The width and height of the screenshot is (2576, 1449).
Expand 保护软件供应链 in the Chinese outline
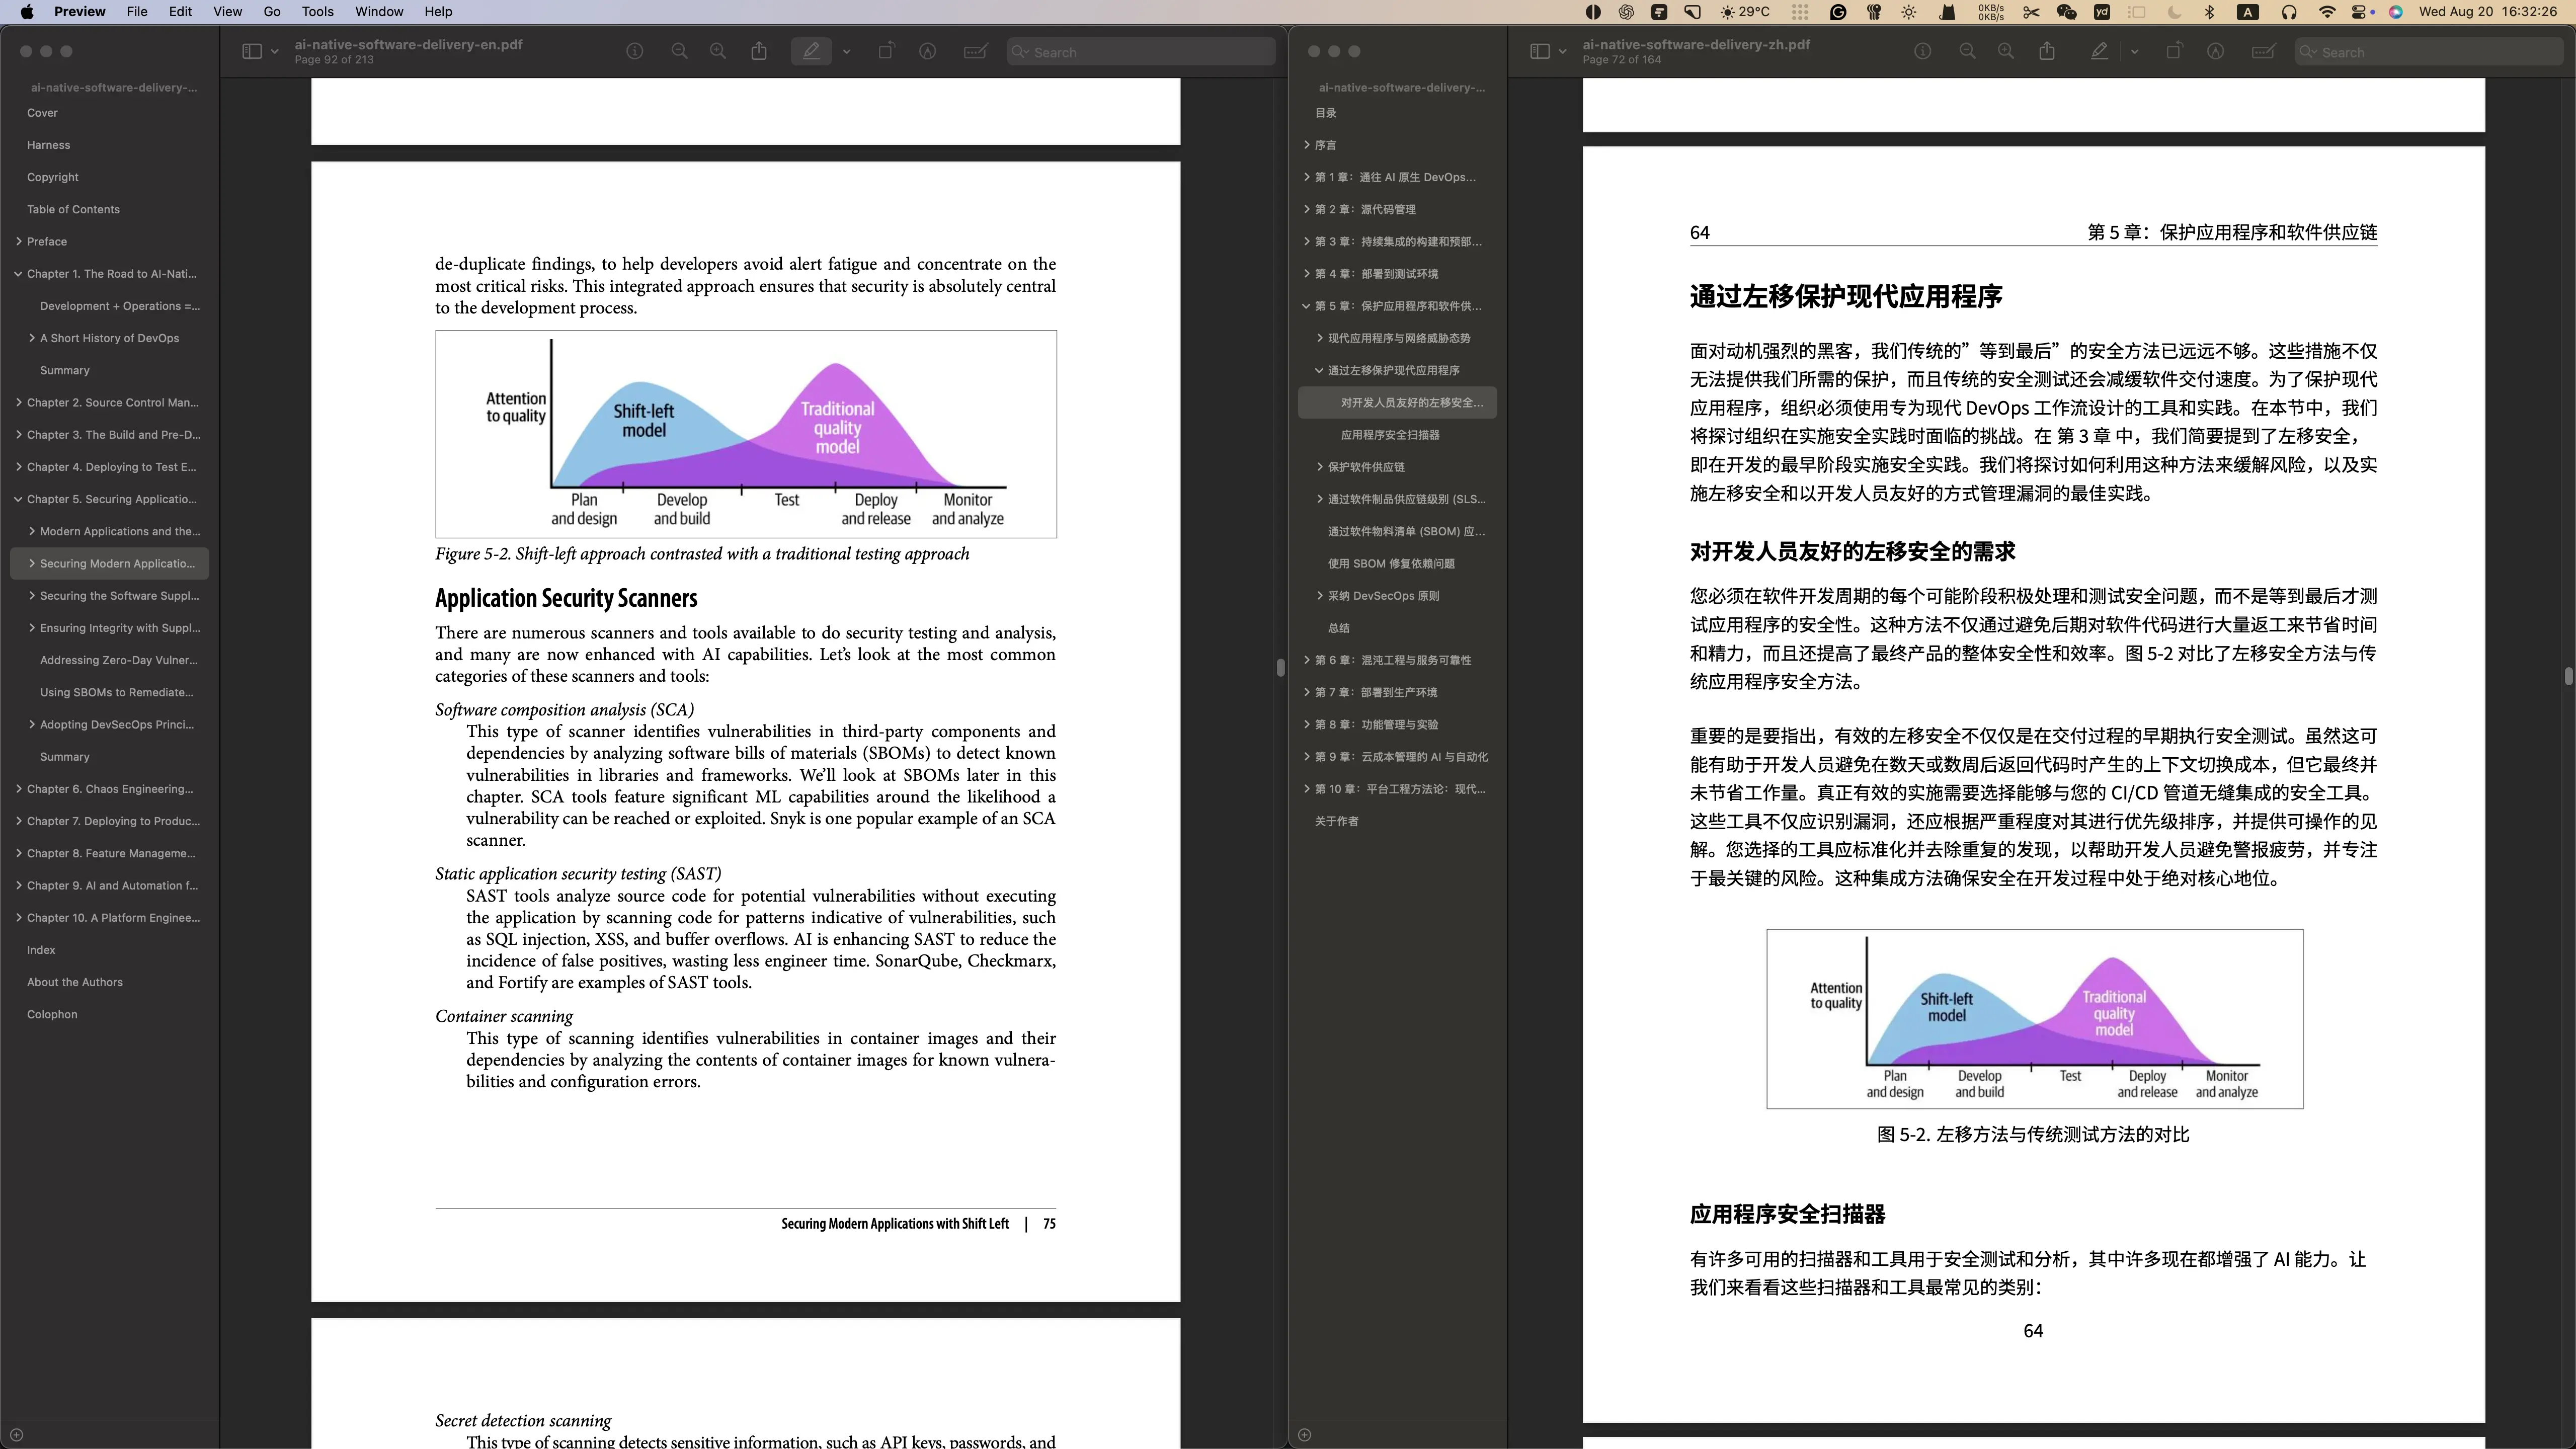[1320, 467]
